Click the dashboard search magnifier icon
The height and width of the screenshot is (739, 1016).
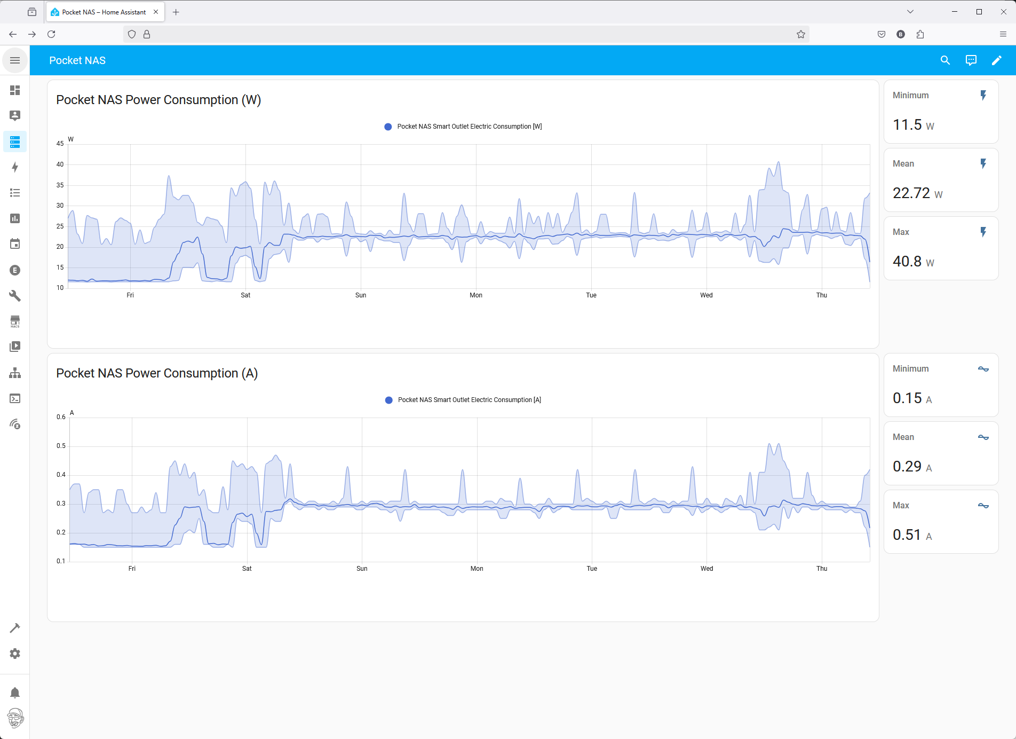coord(945,60)
